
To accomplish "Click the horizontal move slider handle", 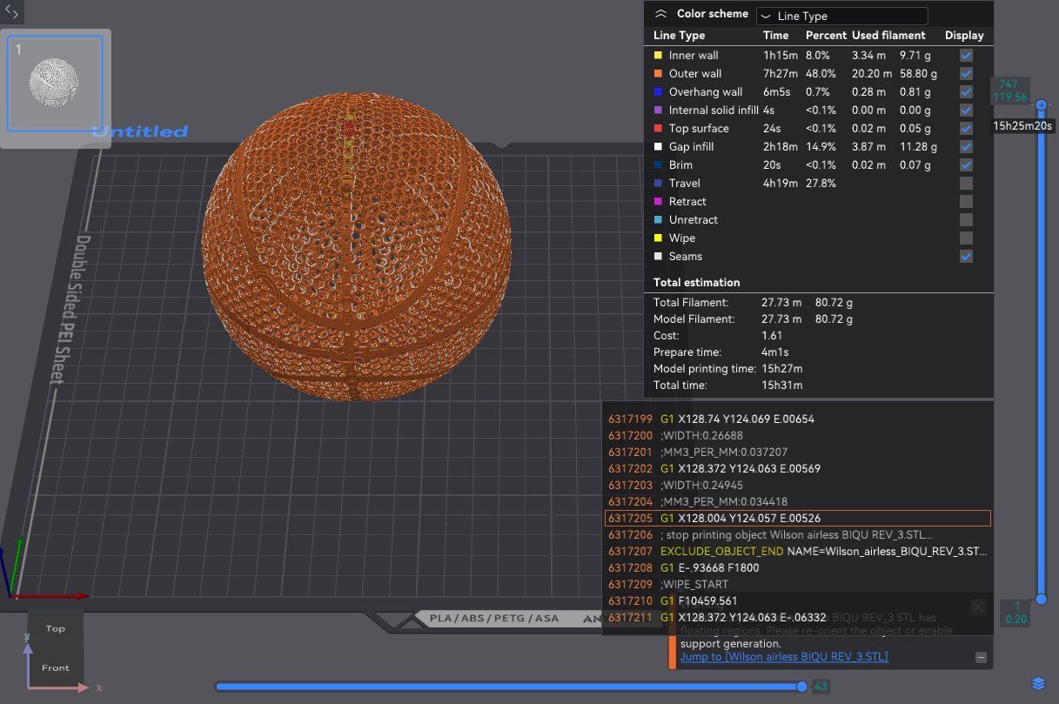I will click(x=801, y=687).
